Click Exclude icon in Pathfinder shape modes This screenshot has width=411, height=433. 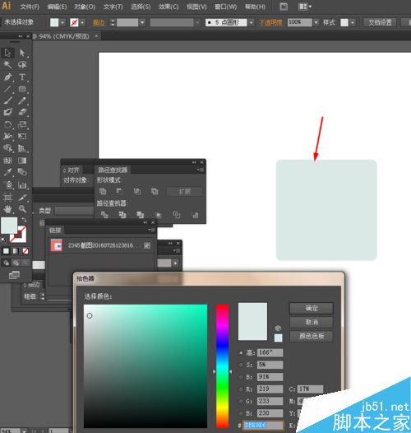click(155, 191)
